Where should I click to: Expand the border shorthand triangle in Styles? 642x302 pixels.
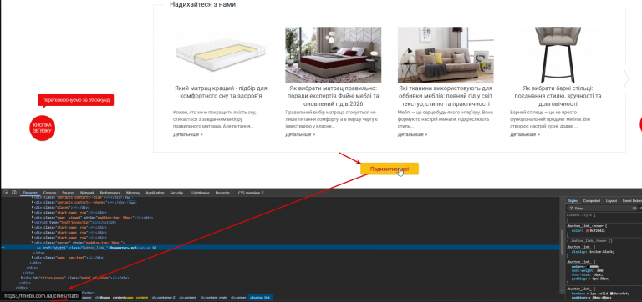(x=587, y=294)
